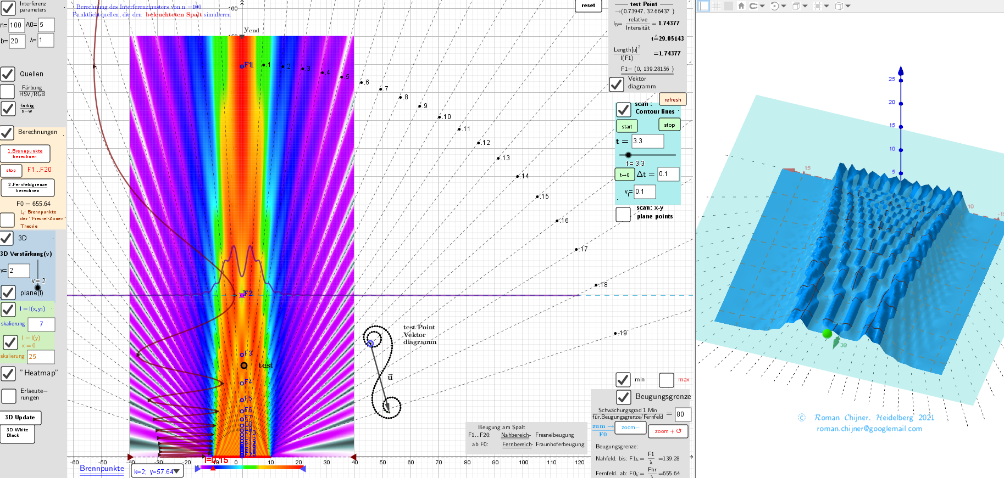
Task: Click 1.Brennpunkte berechnen button
Action: 25,154
